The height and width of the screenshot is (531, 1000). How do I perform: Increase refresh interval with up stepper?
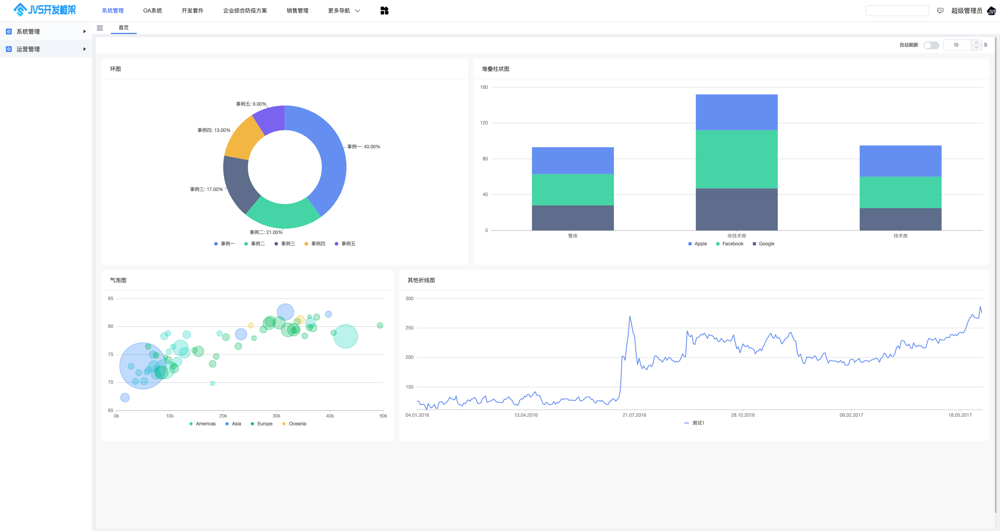(x=976, y=43)
